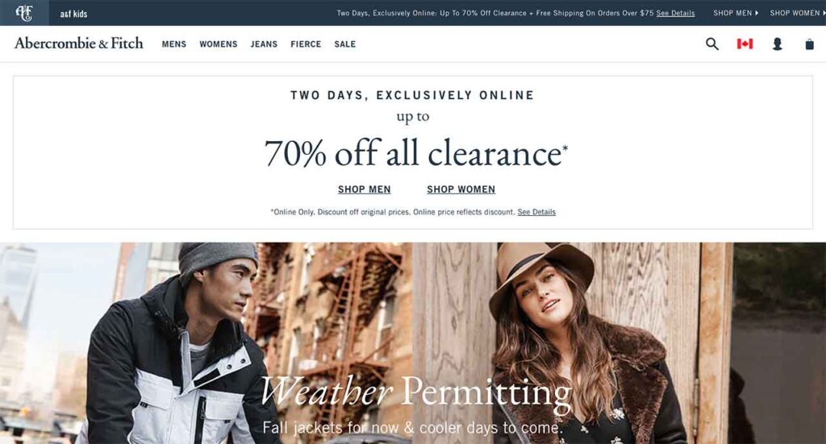The height and width of the screenshot is (444, 826).
Task: Click SHOP WOMEN under clearance banner
Action: [461, 189]
